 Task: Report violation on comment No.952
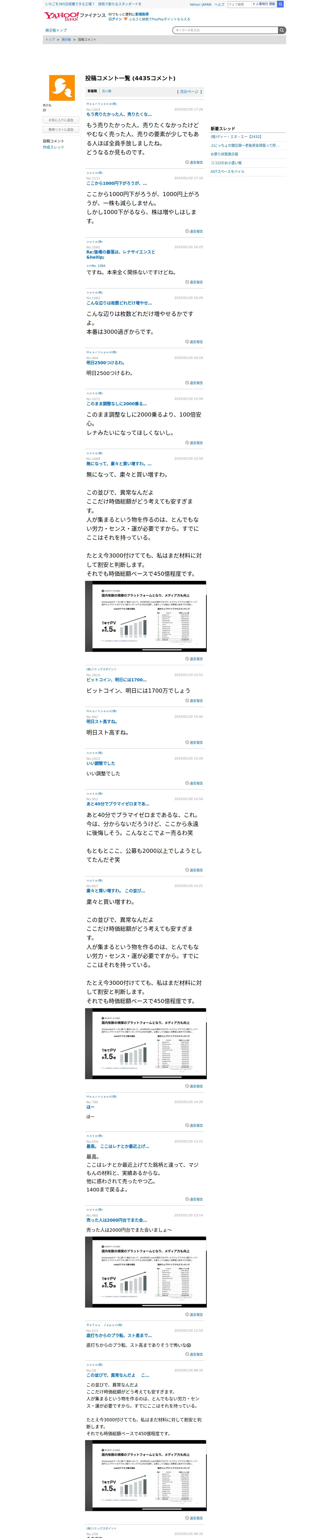pyautogui.click(x=194, y=871)
